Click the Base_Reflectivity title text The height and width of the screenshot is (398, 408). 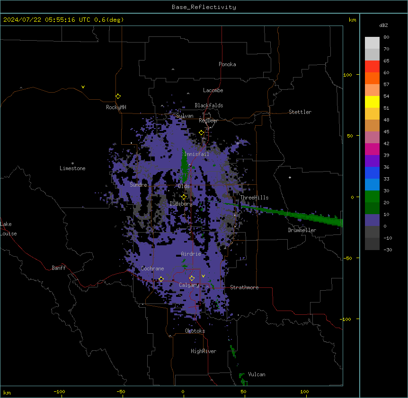point(204,7)
